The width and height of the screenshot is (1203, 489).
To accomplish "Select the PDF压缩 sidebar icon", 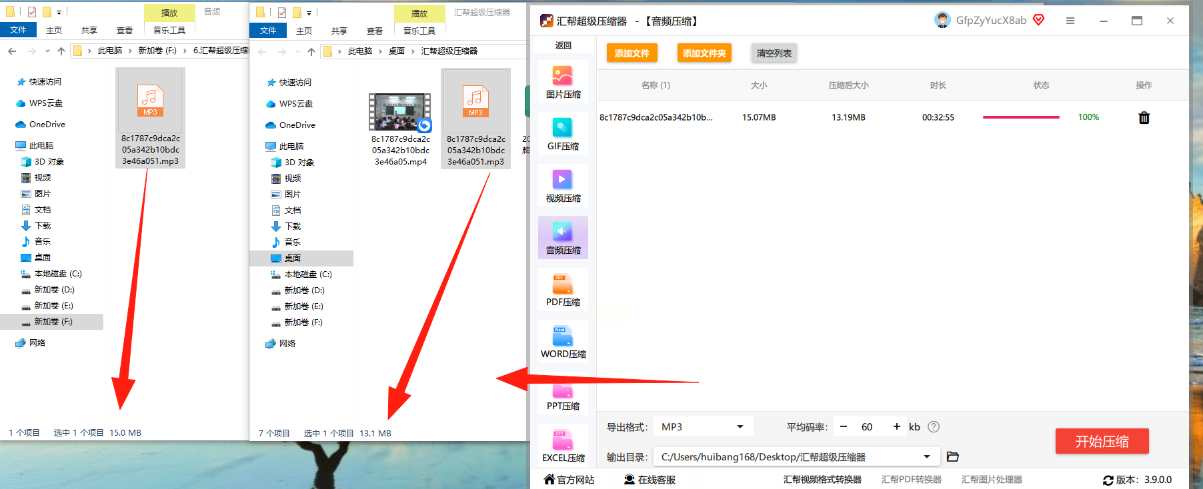I will (x=563, y=290).
